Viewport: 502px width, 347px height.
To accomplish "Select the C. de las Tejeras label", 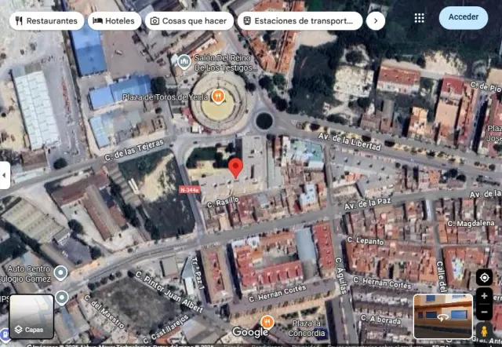I will pyautogui.click(x=134, y=150).
